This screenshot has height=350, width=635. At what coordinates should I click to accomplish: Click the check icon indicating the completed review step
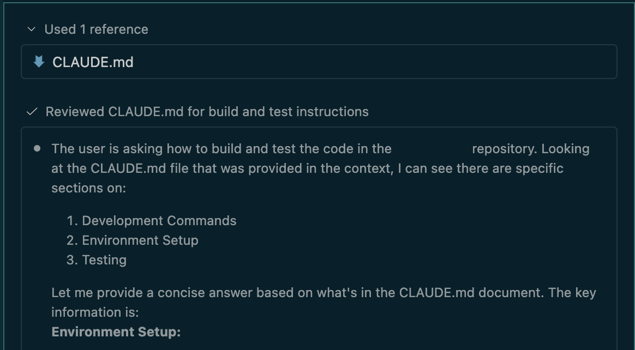pos(31,111)
